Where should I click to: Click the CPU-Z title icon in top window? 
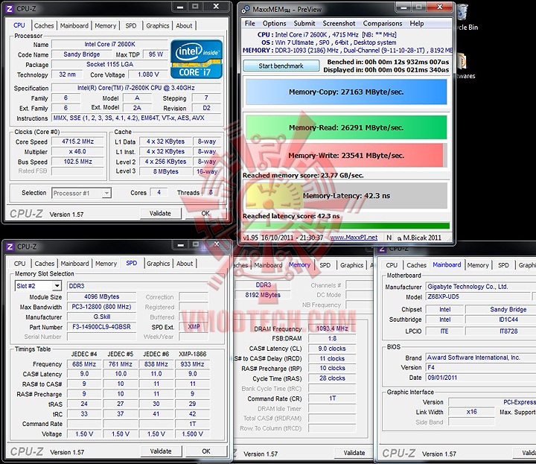click(10, 8)
